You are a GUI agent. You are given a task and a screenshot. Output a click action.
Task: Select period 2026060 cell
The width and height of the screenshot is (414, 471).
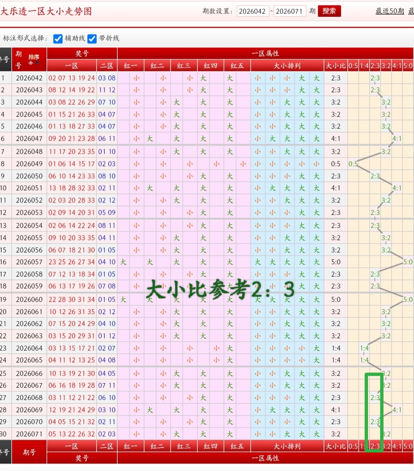tap(29, 300)
